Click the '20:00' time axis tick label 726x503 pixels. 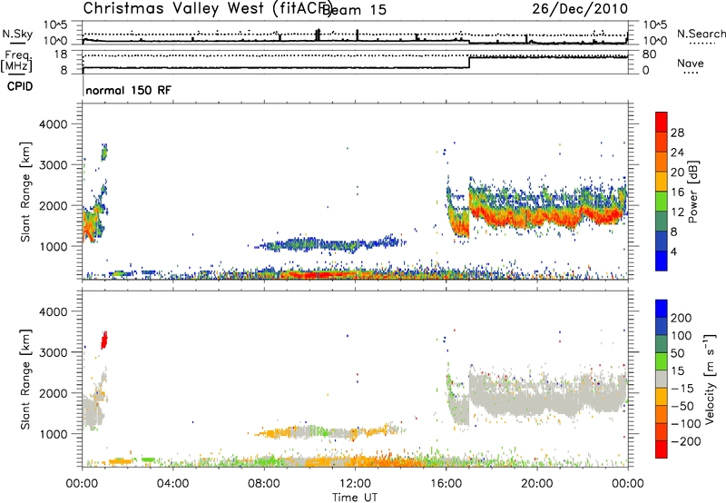[536, 484]
